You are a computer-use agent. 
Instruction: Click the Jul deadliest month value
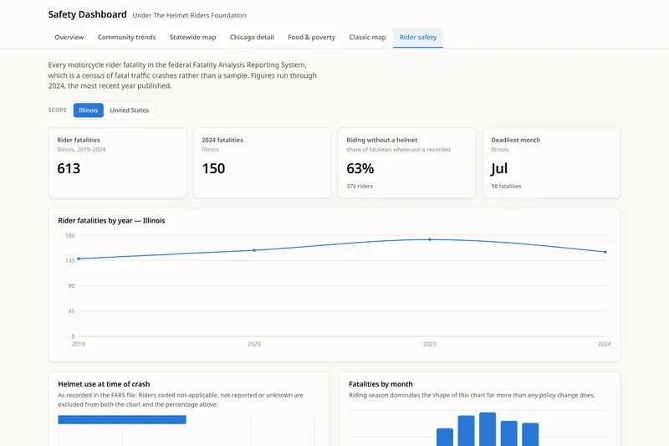pyautogui.click(x=499, y=168)
